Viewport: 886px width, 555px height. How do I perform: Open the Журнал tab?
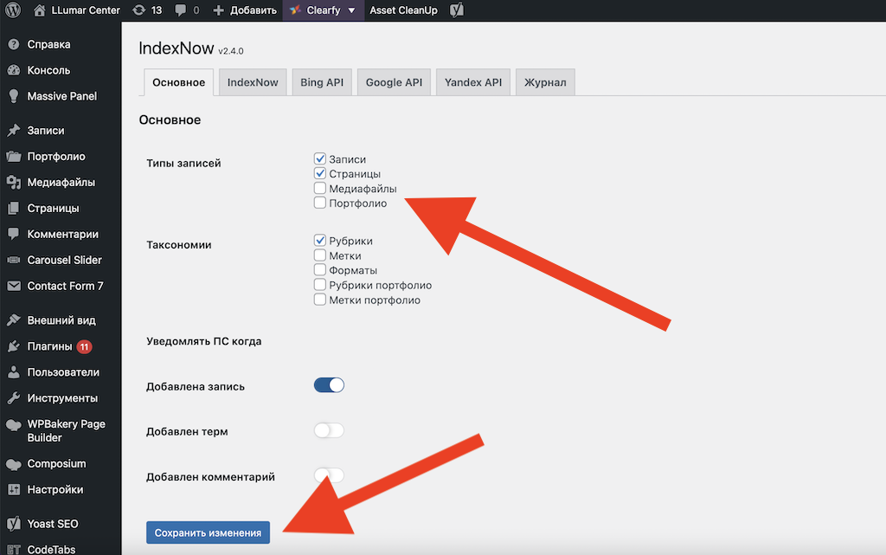(x=545, y=82)
